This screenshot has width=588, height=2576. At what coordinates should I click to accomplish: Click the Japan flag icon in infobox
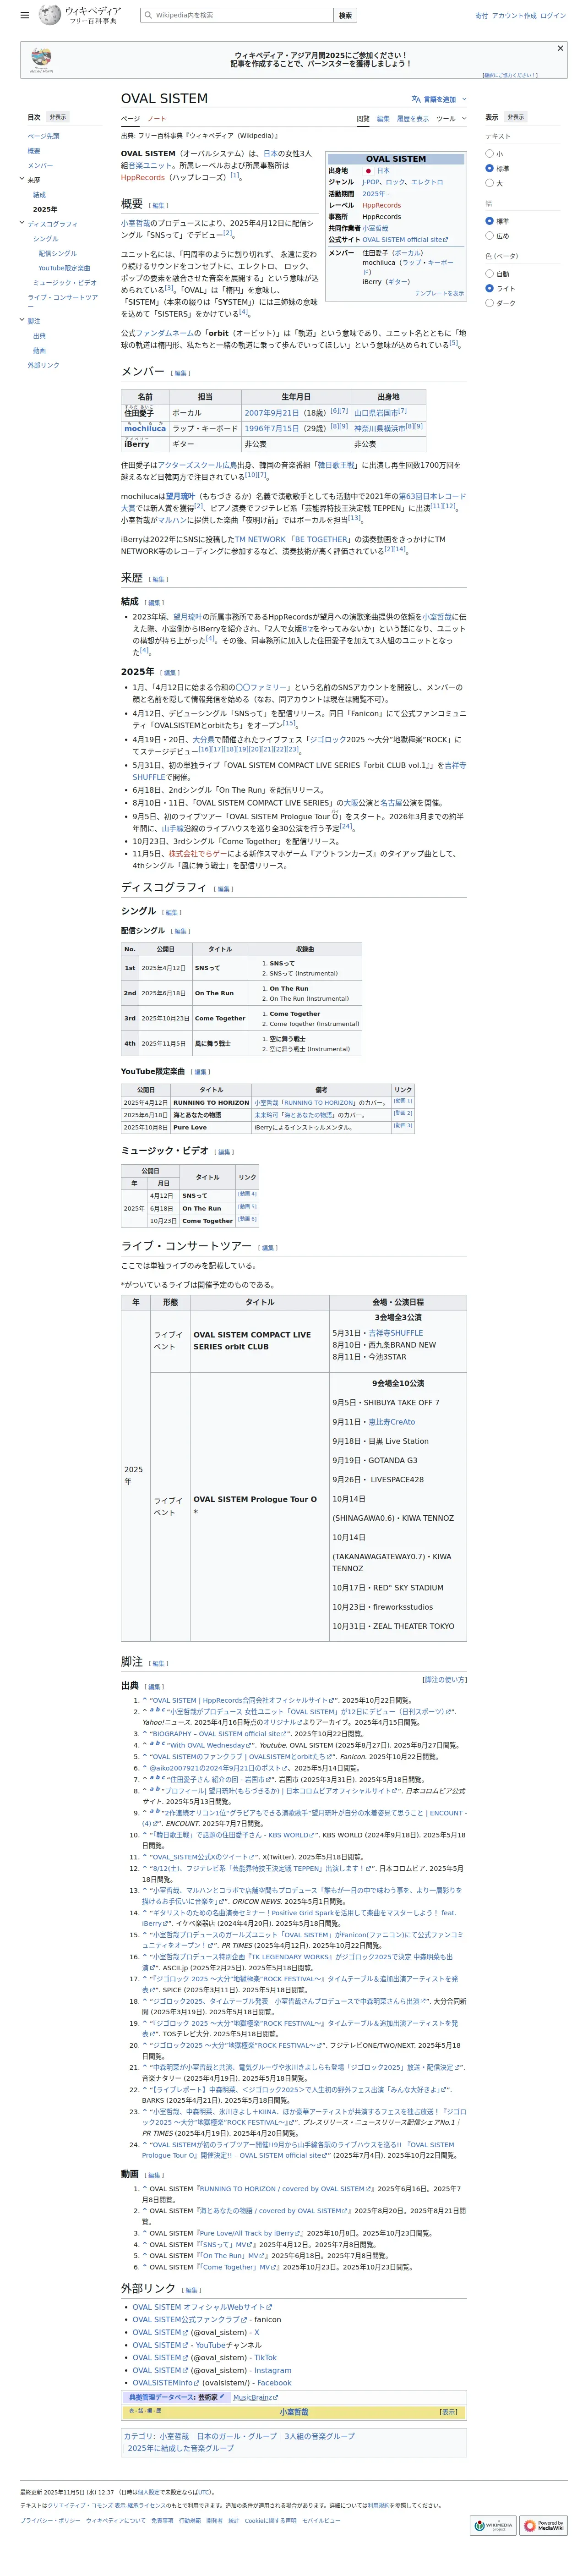tap(368, 171)
